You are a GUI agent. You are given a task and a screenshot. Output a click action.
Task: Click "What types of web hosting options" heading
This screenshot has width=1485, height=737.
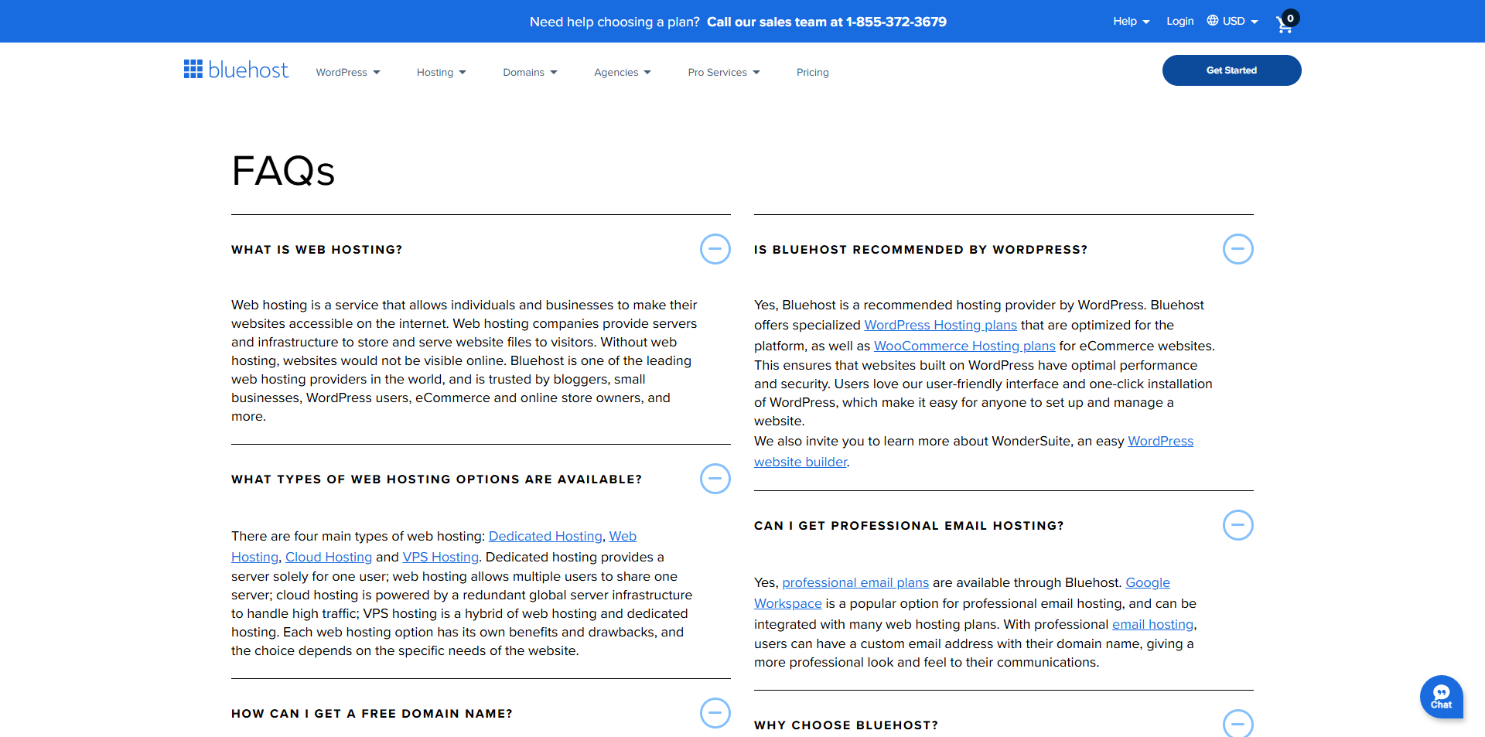click(437, 479)
